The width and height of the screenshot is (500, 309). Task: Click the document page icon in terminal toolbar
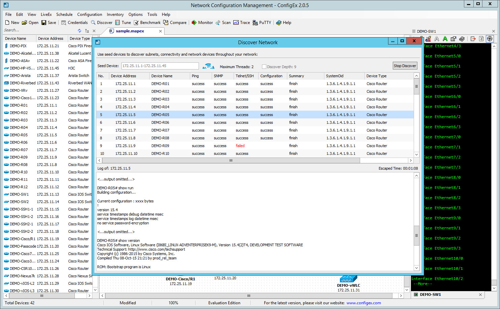click(481, 39)
